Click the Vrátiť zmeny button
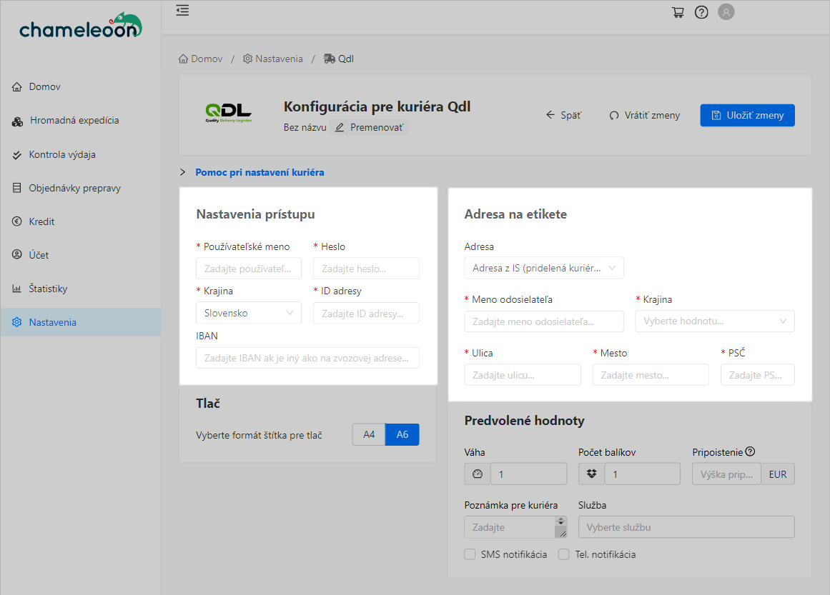The image size is (830, 595). (644, 115)
